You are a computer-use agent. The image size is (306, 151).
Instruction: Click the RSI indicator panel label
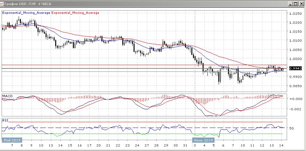(5, 121)
